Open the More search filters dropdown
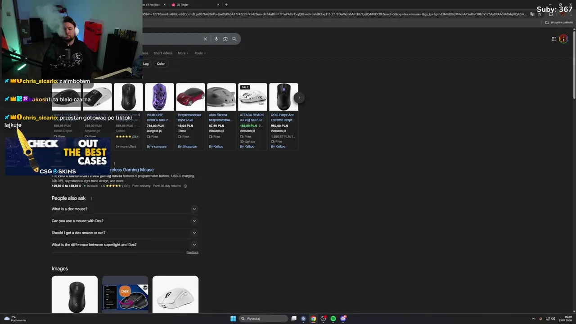Image resolution: width=576 pixels, height=324 pixels. point(183,53)
